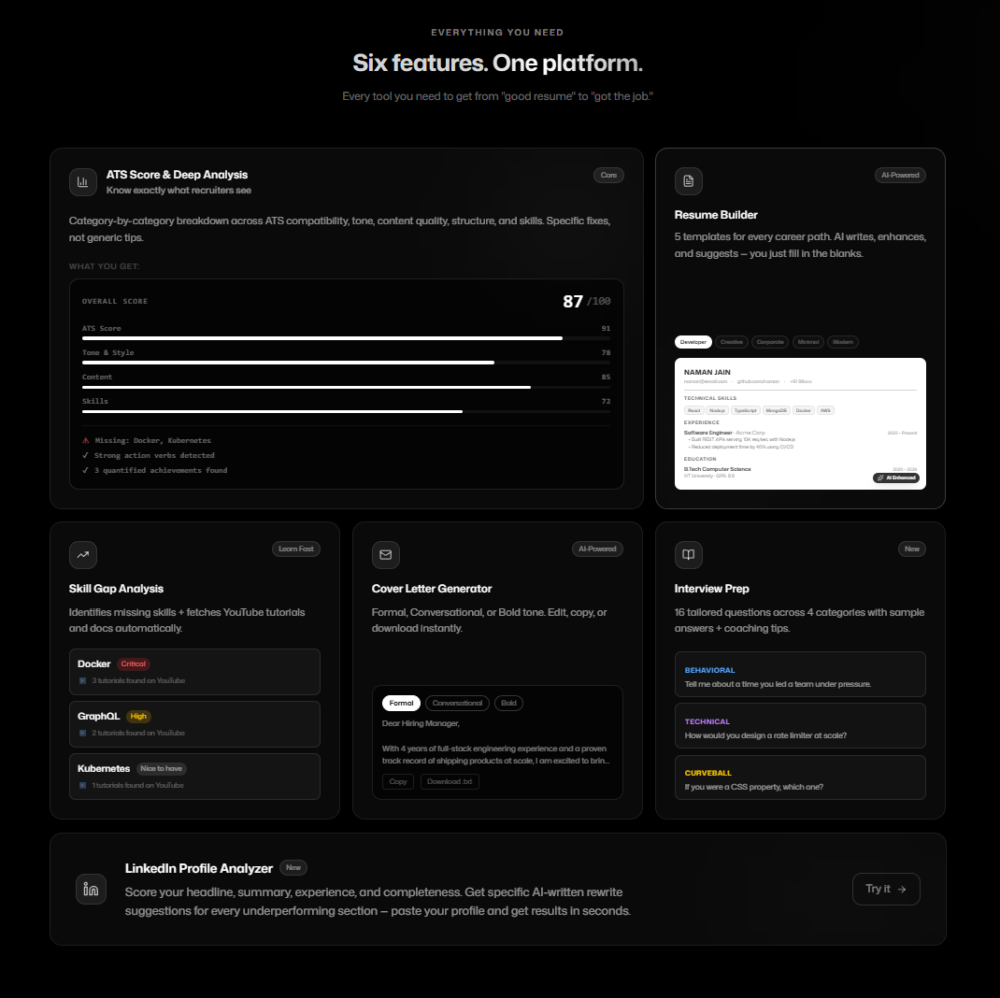This screenshot has width=1000, height=998.
Task: Click the Interview Prep heading
Action: (x=712, y=589)
